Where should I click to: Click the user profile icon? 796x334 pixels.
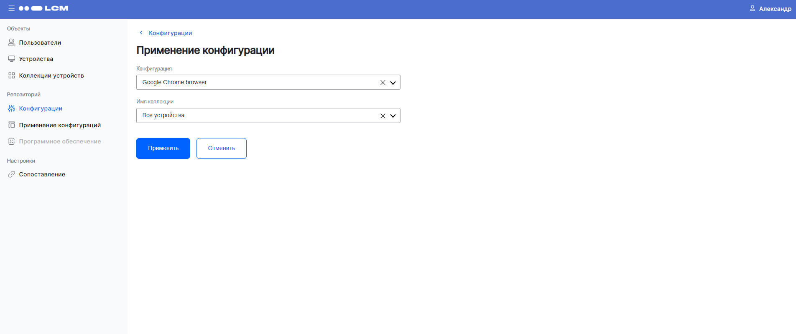tap(752, 8)
